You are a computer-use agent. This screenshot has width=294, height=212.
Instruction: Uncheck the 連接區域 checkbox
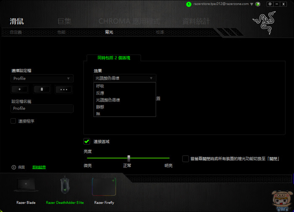(x=87, y=141)
